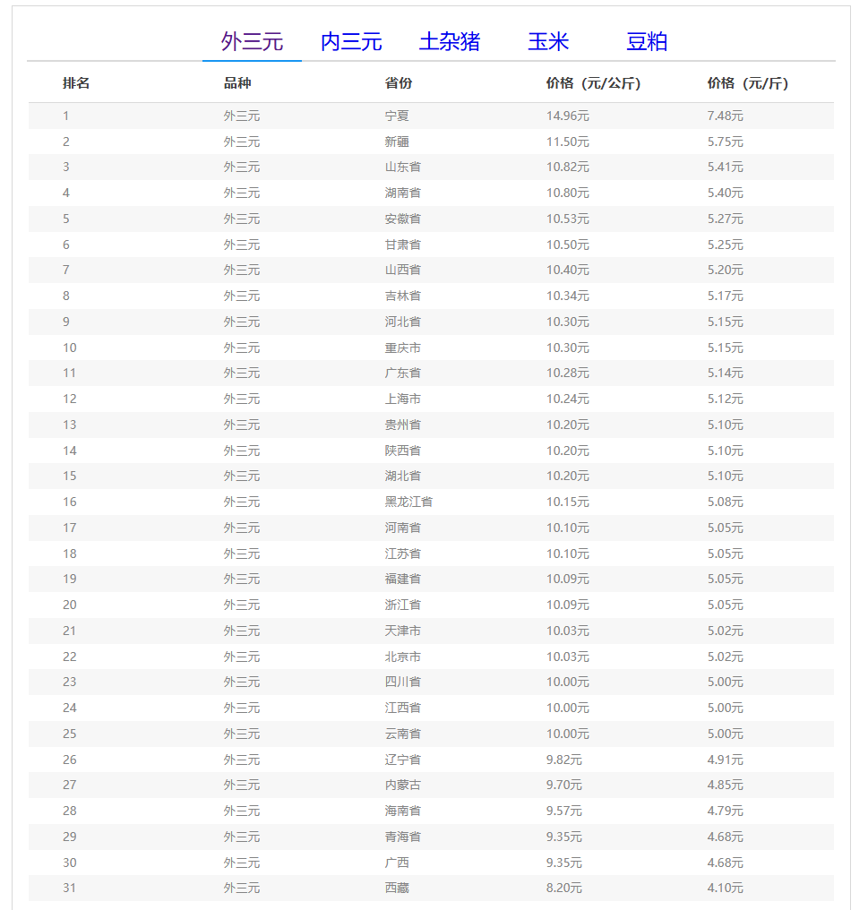868x910 pixels.
Task: Click the 黑龙江省 province cell
Action: point(408,502)
